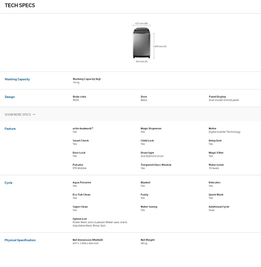Click the Quick Wash cycle label
The height and width of the screenshot is (267, 261).
click(x=216, y=195)
